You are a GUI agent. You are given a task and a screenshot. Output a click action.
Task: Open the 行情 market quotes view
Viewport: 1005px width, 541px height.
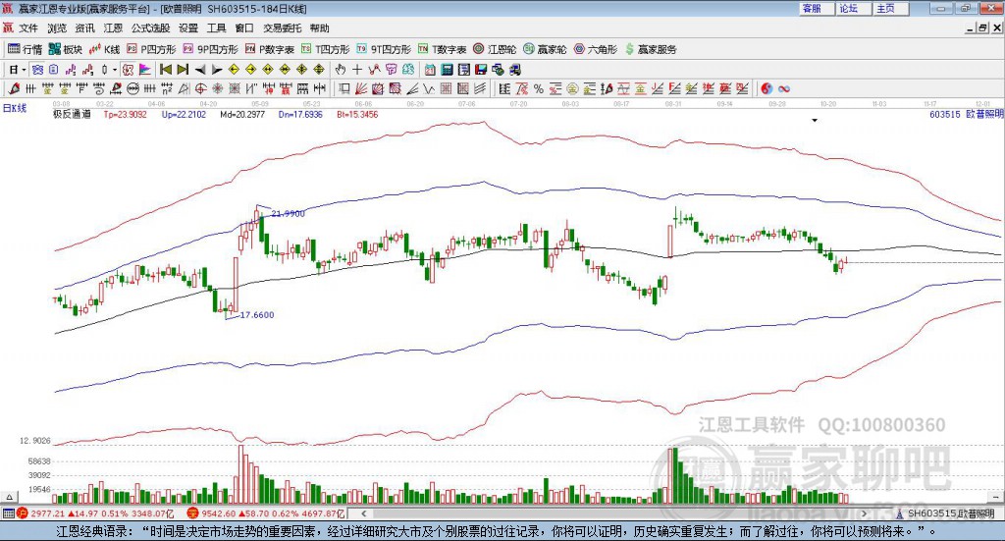(x=25, y=49)
